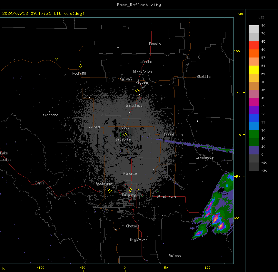Image resolution: width=278 pixels, height=272 pixels.
Task: Click the 100 tick on the right axis
Action: (237, 51)
